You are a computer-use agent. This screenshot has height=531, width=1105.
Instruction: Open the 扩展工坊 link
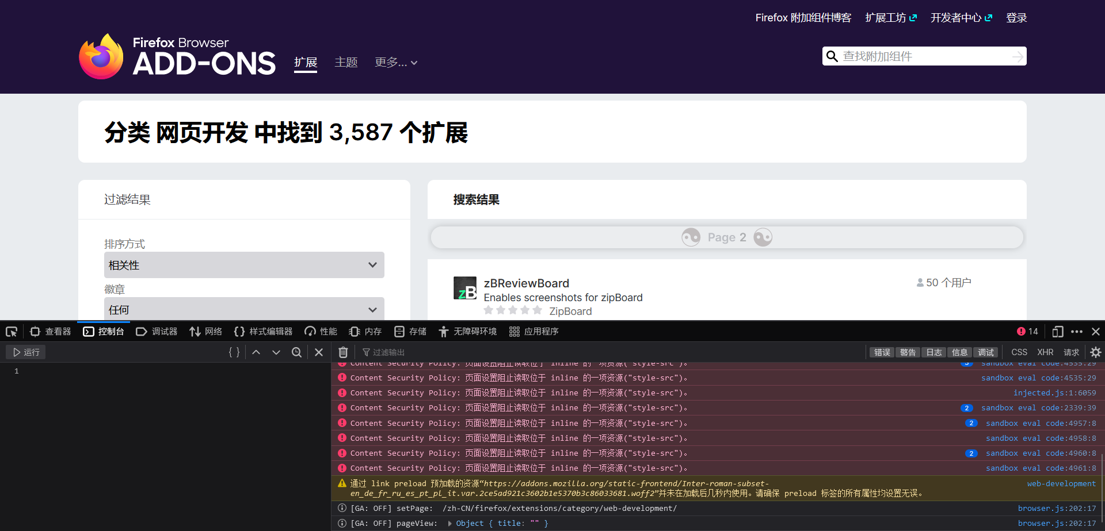891,18
